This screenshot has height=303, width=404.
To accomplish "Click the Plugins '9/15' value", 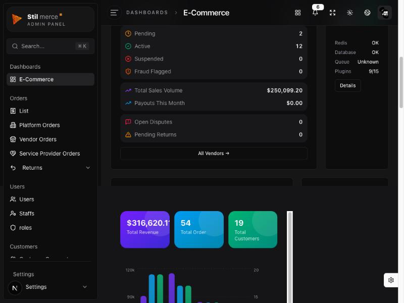I will pos(374,71).
